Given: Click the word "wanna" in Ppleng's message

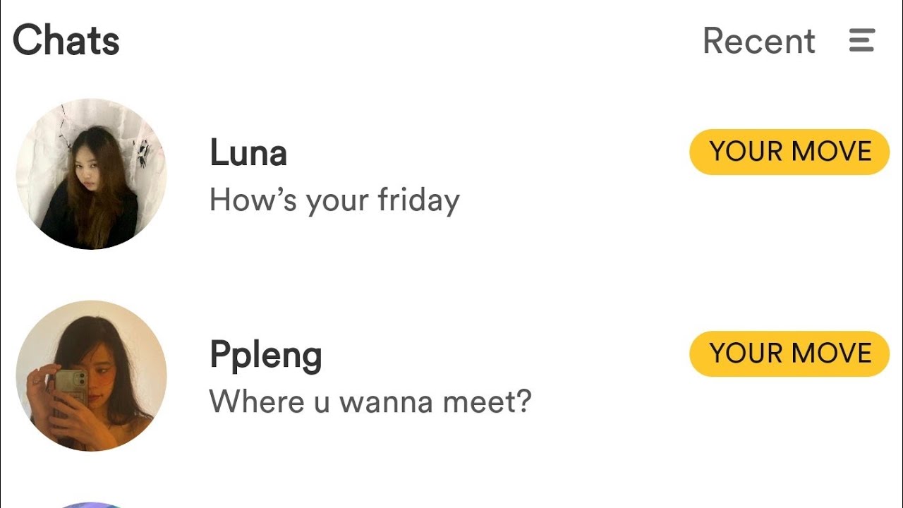Looking at the screenshot, I should click(x=386, y=402).
